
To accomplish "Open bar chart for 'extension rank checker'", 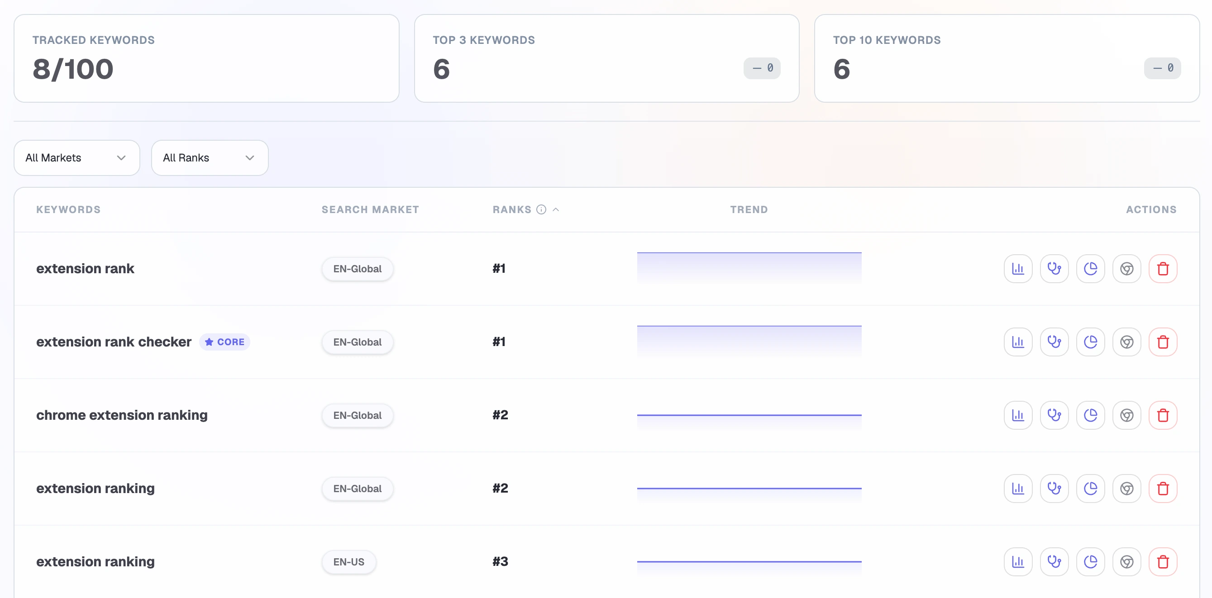I will coord(1018,342).
